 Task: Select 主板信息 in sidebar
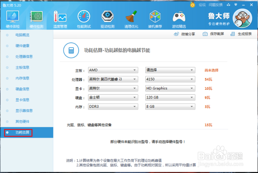23,67
